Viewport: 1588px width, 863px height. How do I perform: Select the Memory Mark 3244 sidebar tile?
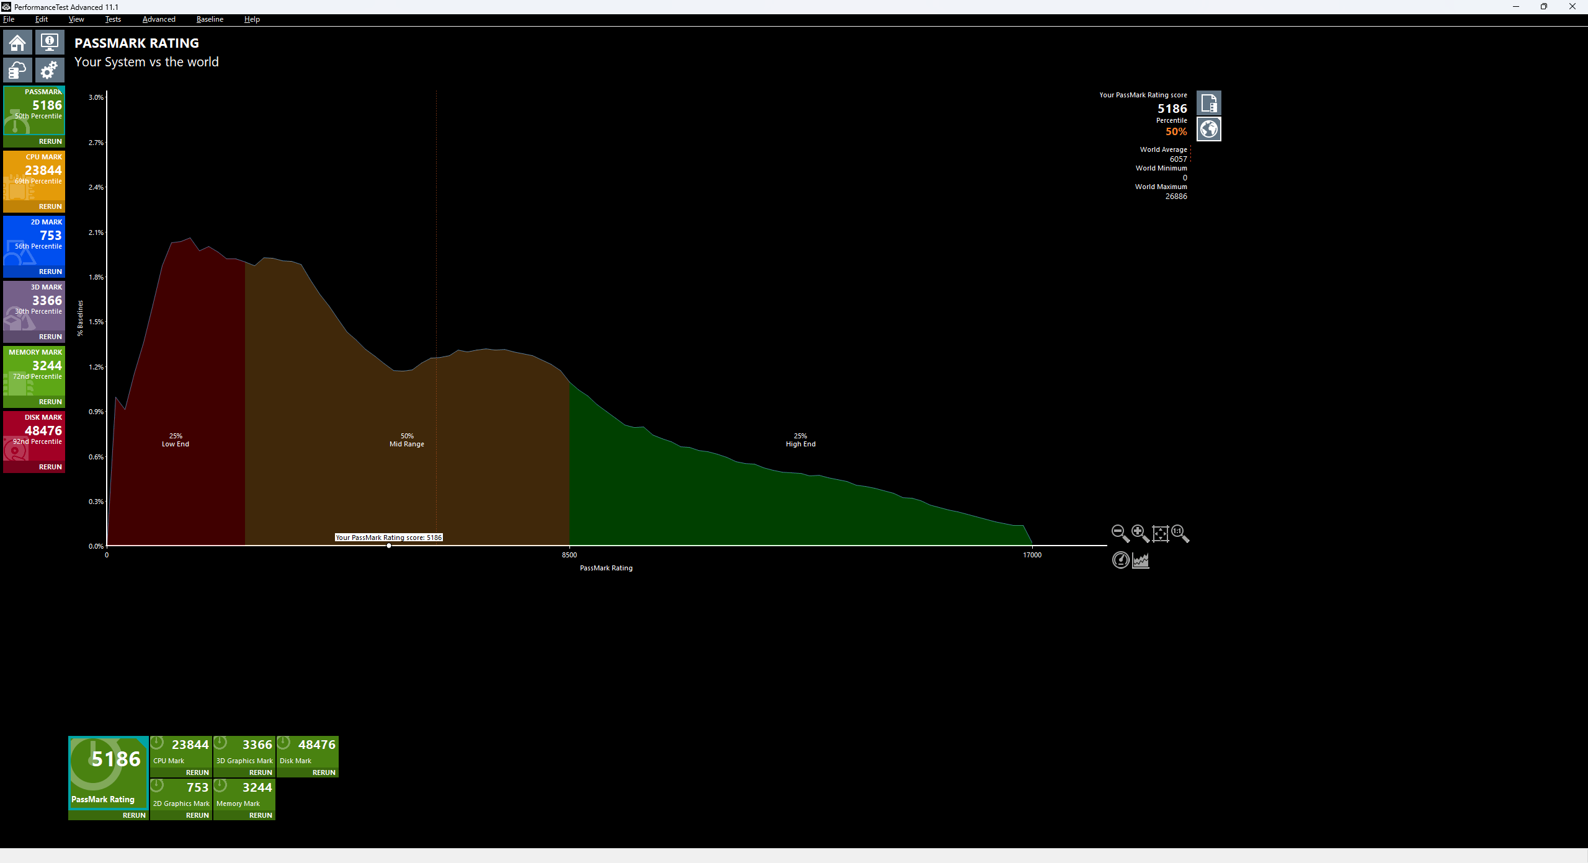(x=34, y=369)
